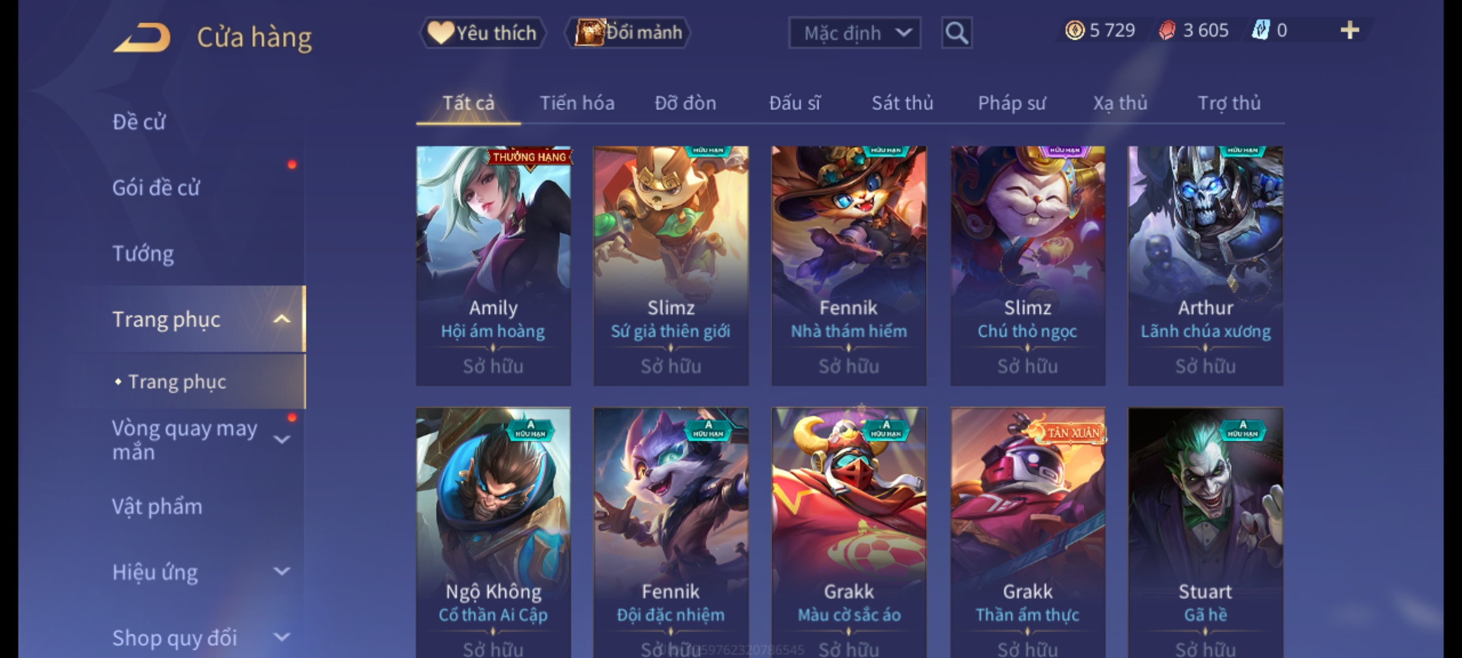
Task: Click the back arrow icon beside Cửa hàng
Action: (x=142, y=37)
